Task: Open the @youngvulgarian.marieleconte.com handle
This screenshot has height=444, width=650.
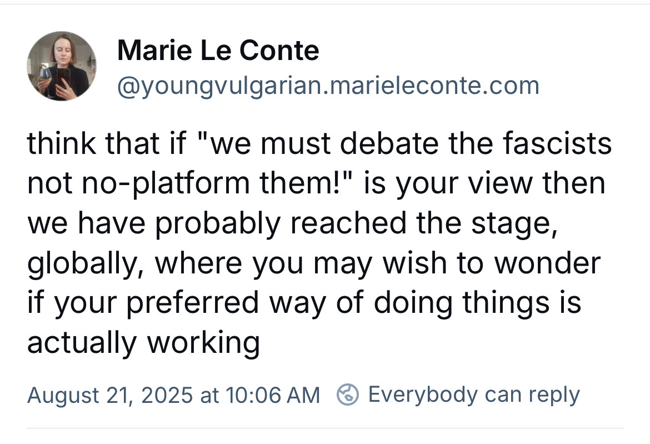Action: coord(328,86)
